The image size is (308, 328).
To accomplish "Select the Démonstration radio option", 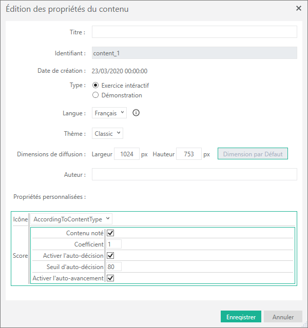I will tap(95, 95).
